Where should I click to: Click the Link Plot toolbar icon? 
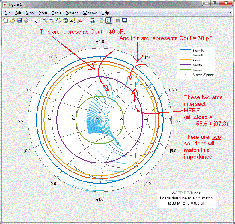[x=92, y=20]
